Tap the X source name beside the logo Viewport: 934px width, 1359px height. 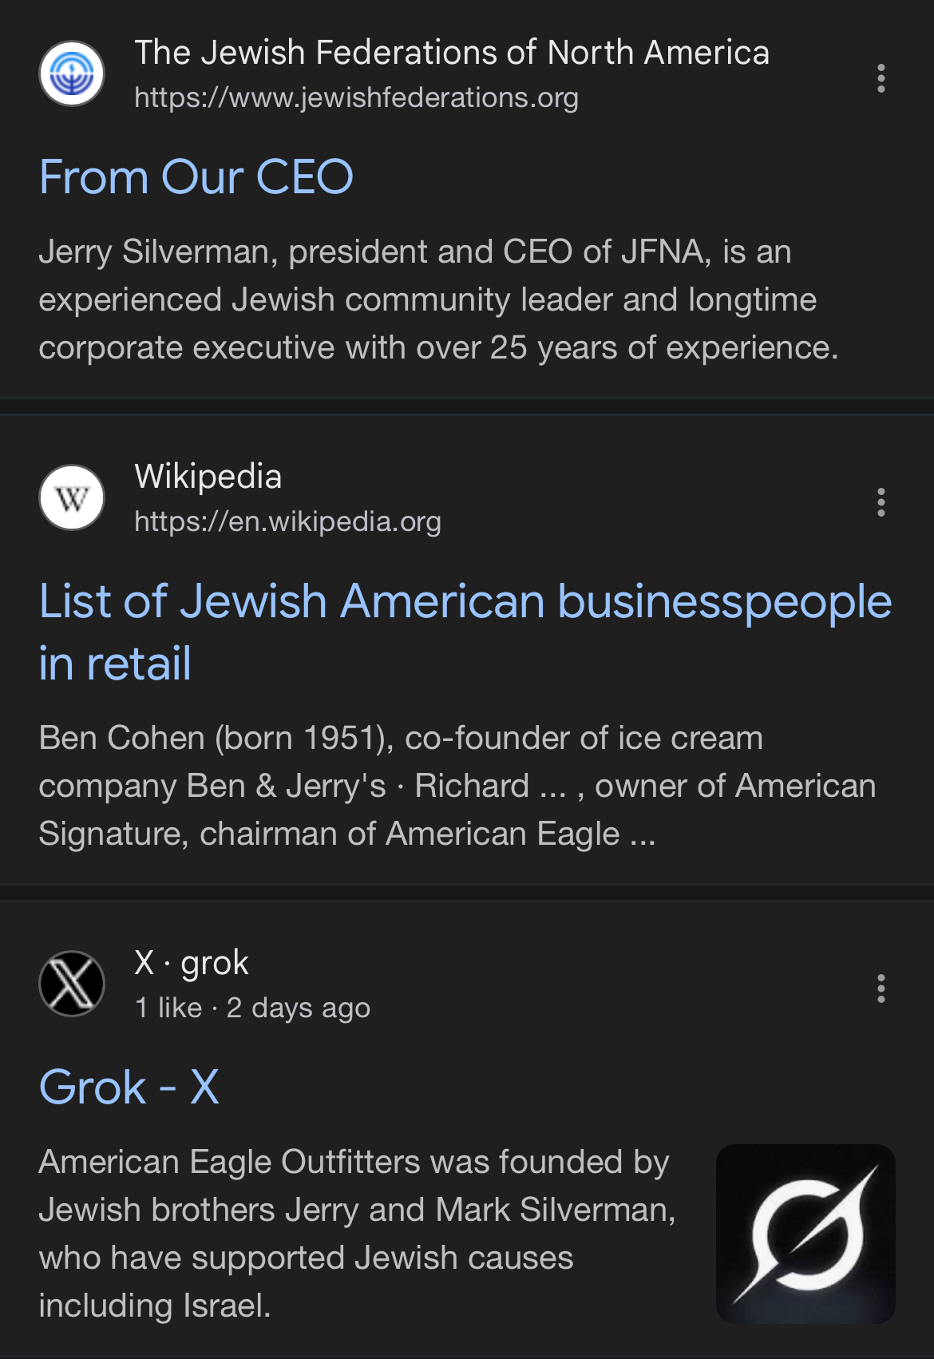click(x=144, y=962)
